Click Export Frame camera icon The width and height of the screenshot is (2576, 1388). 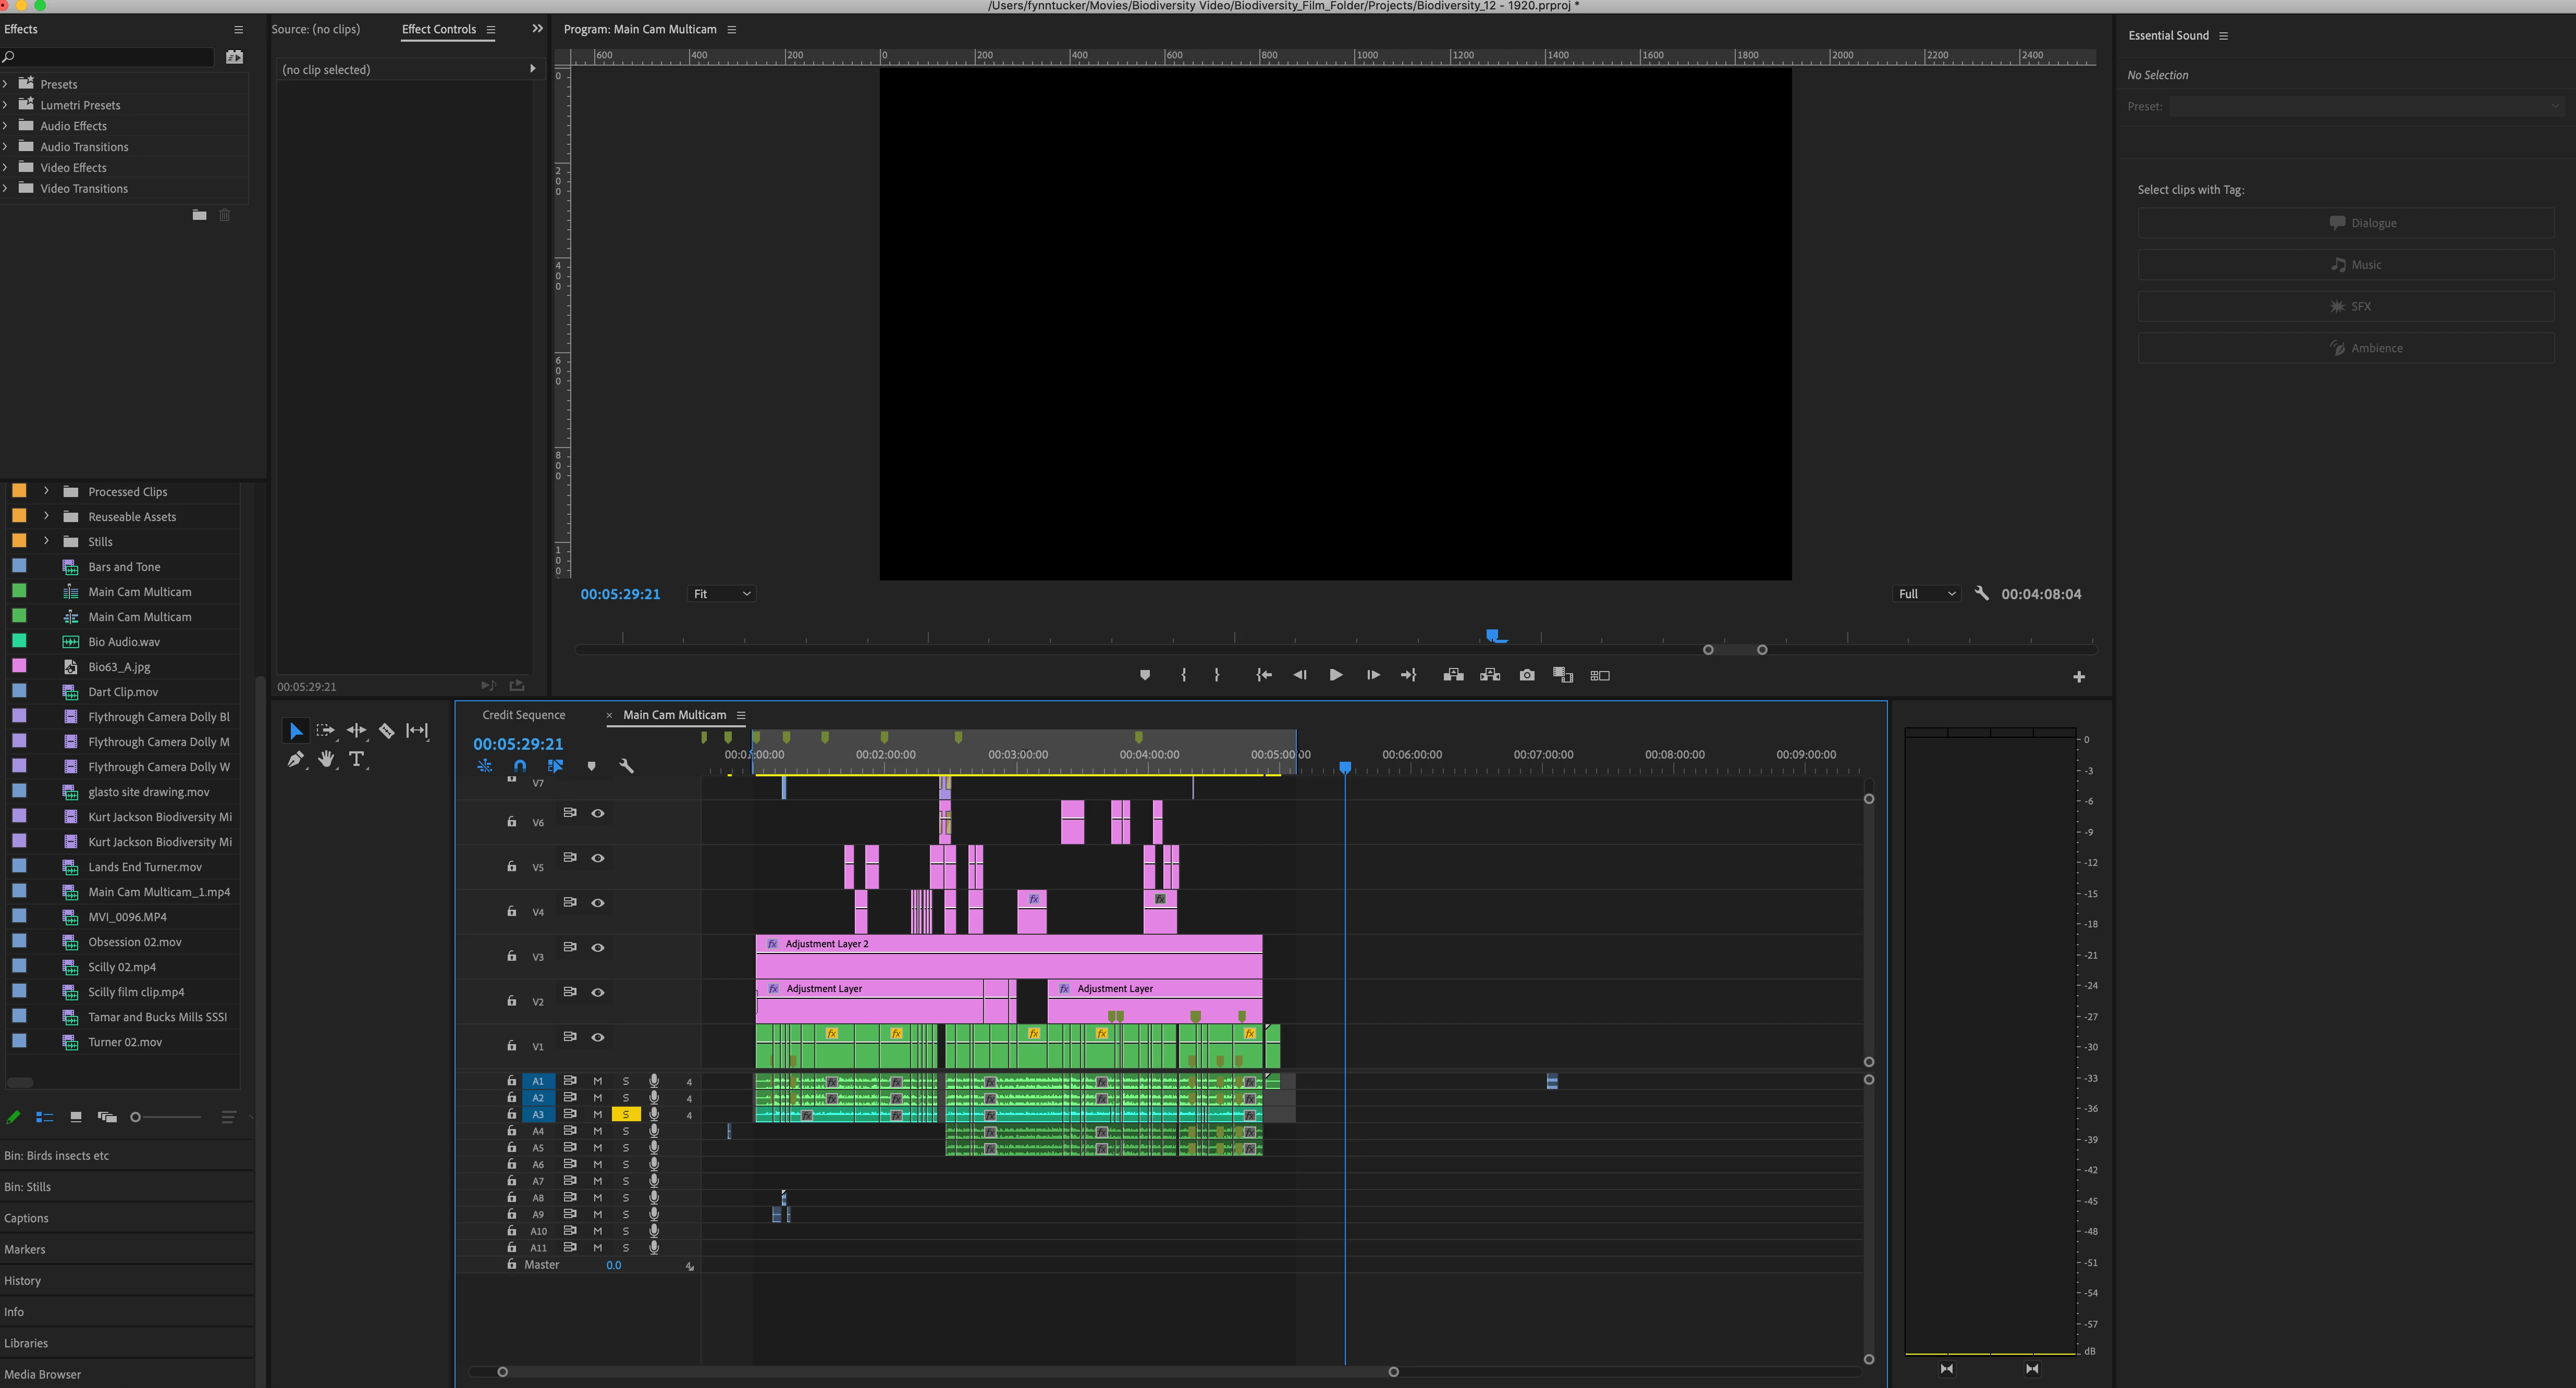(1526, 676)
